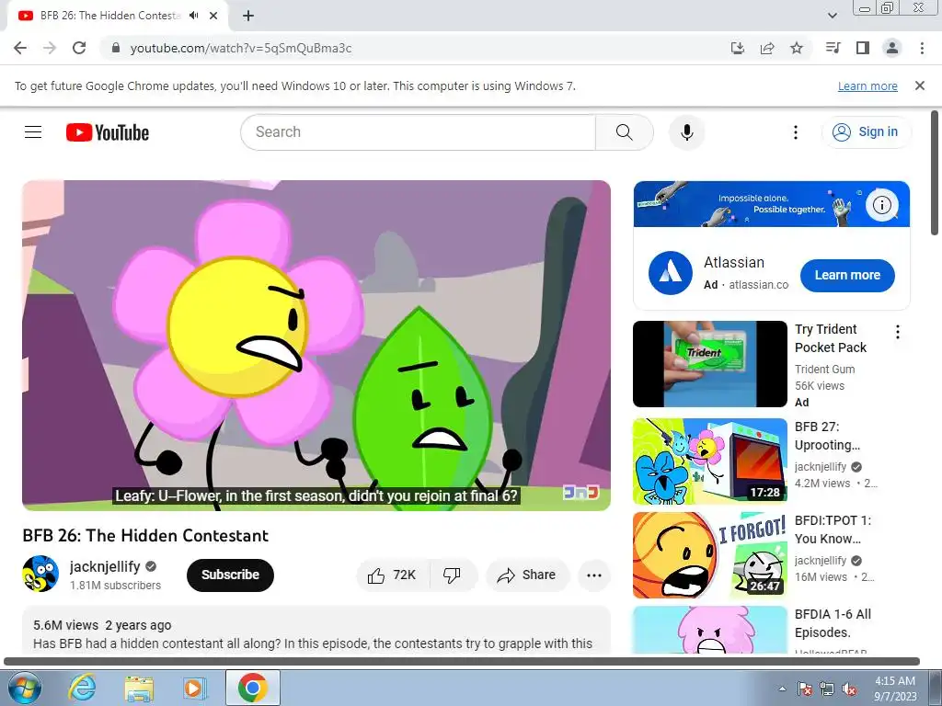Viewport: 942px width, 706px height.
Task: Dislike this video
Action: click(x=453, y=575)
